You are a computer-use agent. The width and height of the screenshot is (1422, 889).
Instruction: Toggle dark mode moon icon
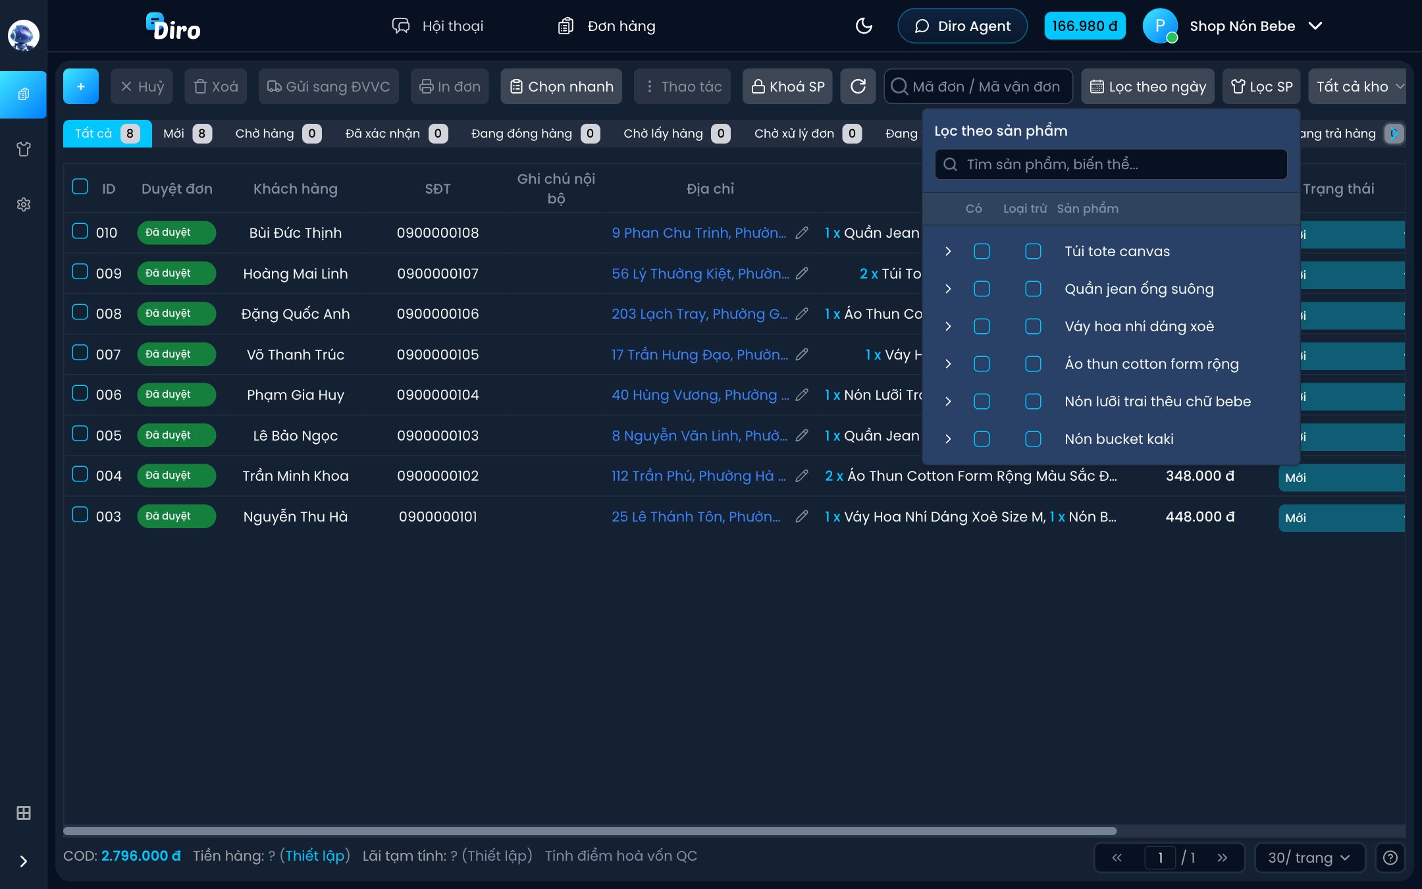[864, 26]
